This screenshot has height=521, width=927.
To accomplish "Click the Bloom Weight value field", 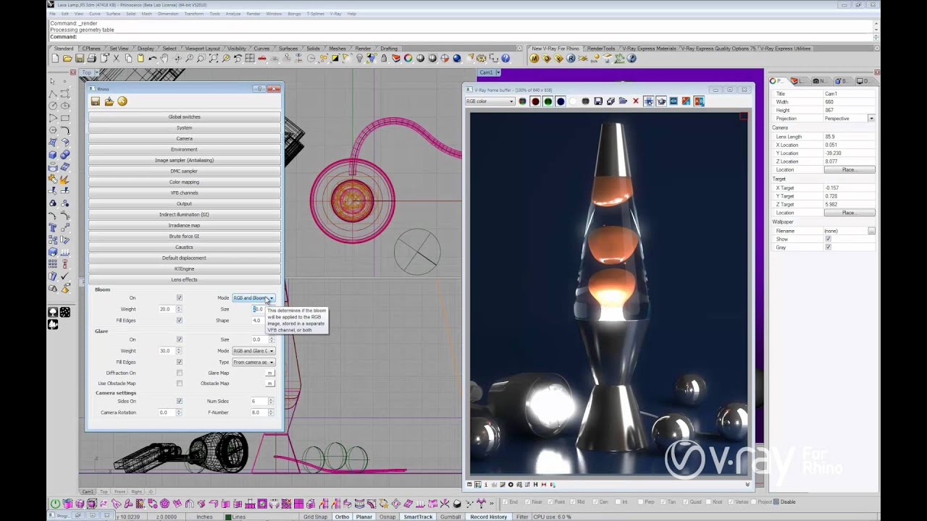I will pos(167,309).
